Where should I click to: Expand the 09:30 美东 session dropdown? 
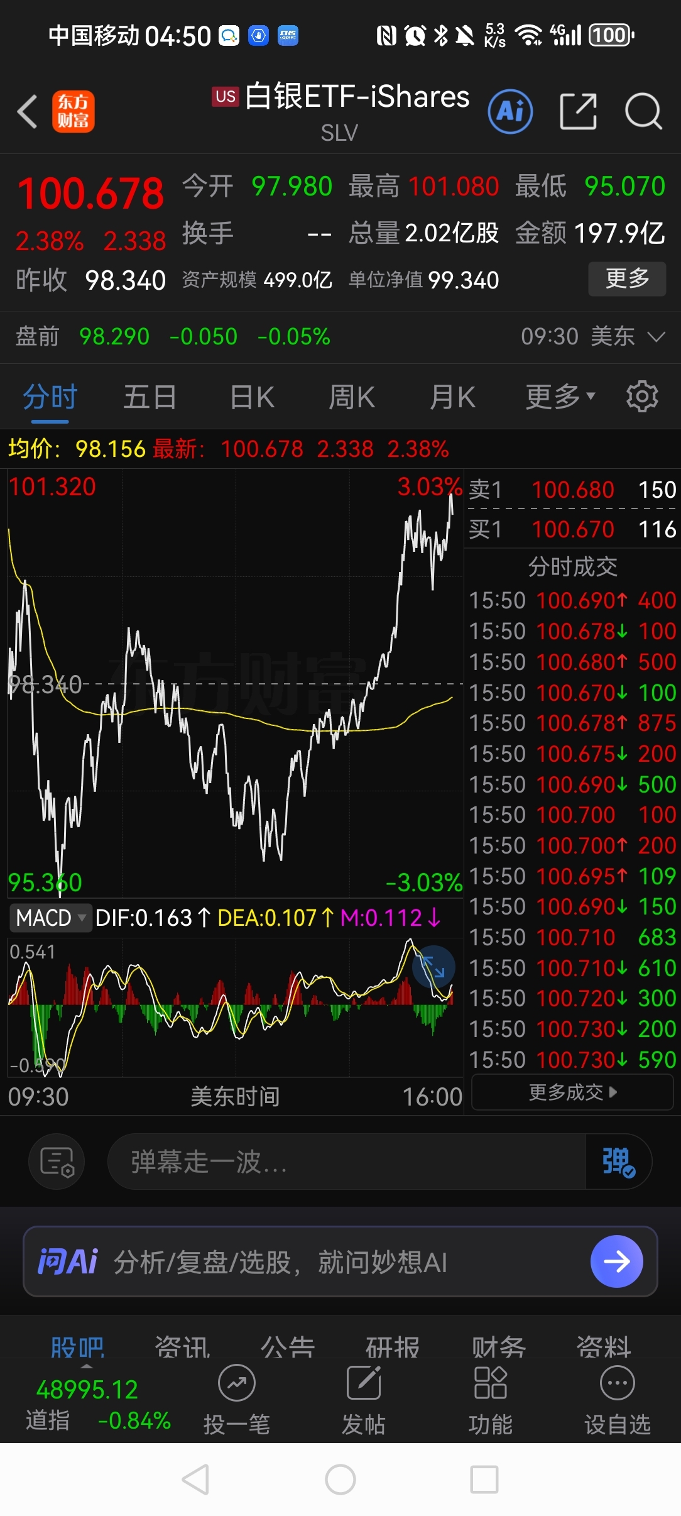coord(592,337)
